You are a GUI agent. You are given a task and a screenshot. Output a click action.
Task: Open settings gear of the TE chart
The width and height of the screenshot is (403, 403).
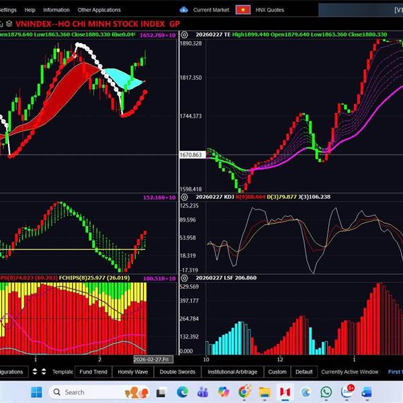pos(185,34)
